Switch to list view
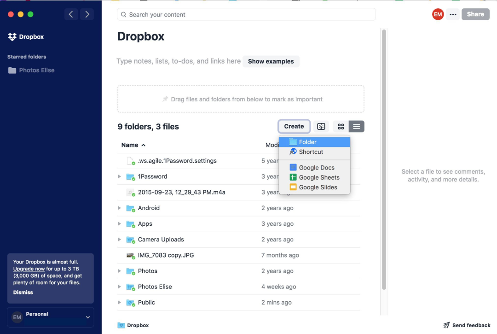This screenshot has height=334, width=497. click(356, 126)
